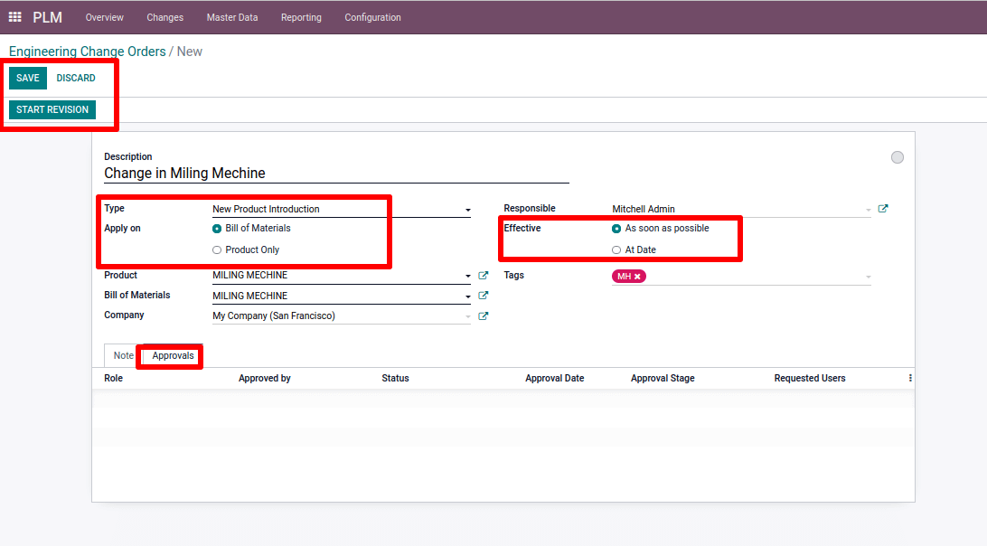This screenshot has width=987, height=546.
Task: Open external link for Product field
Action: tap(484, 275)
